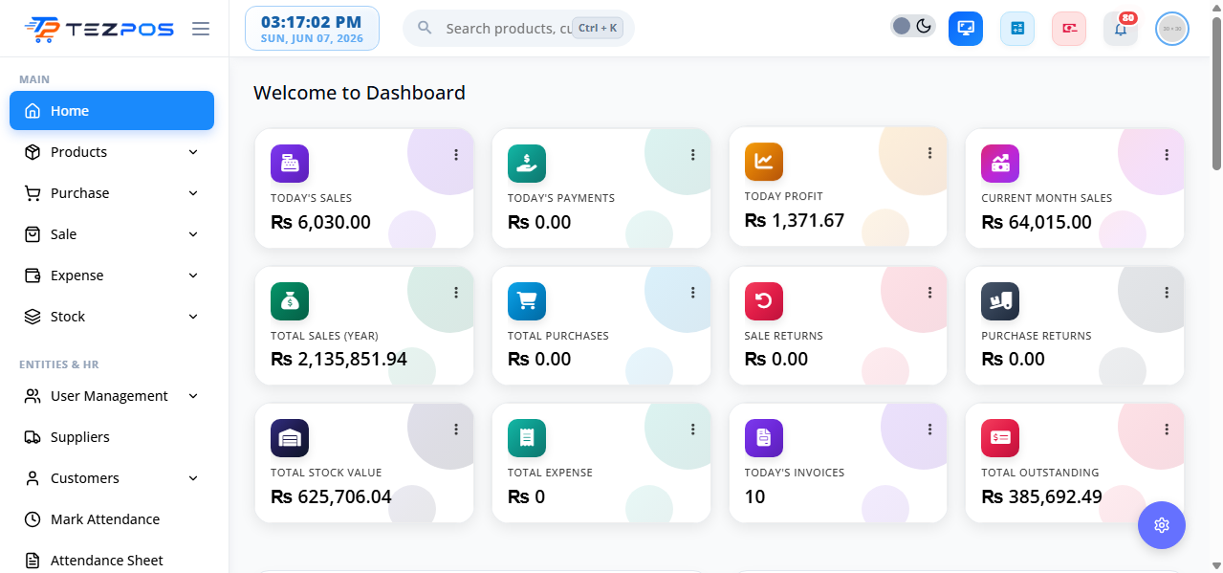Viewport: 1223px width, 573px height.
Task: Open three-dot menu on Total Expense card
Action: point(693,430)
